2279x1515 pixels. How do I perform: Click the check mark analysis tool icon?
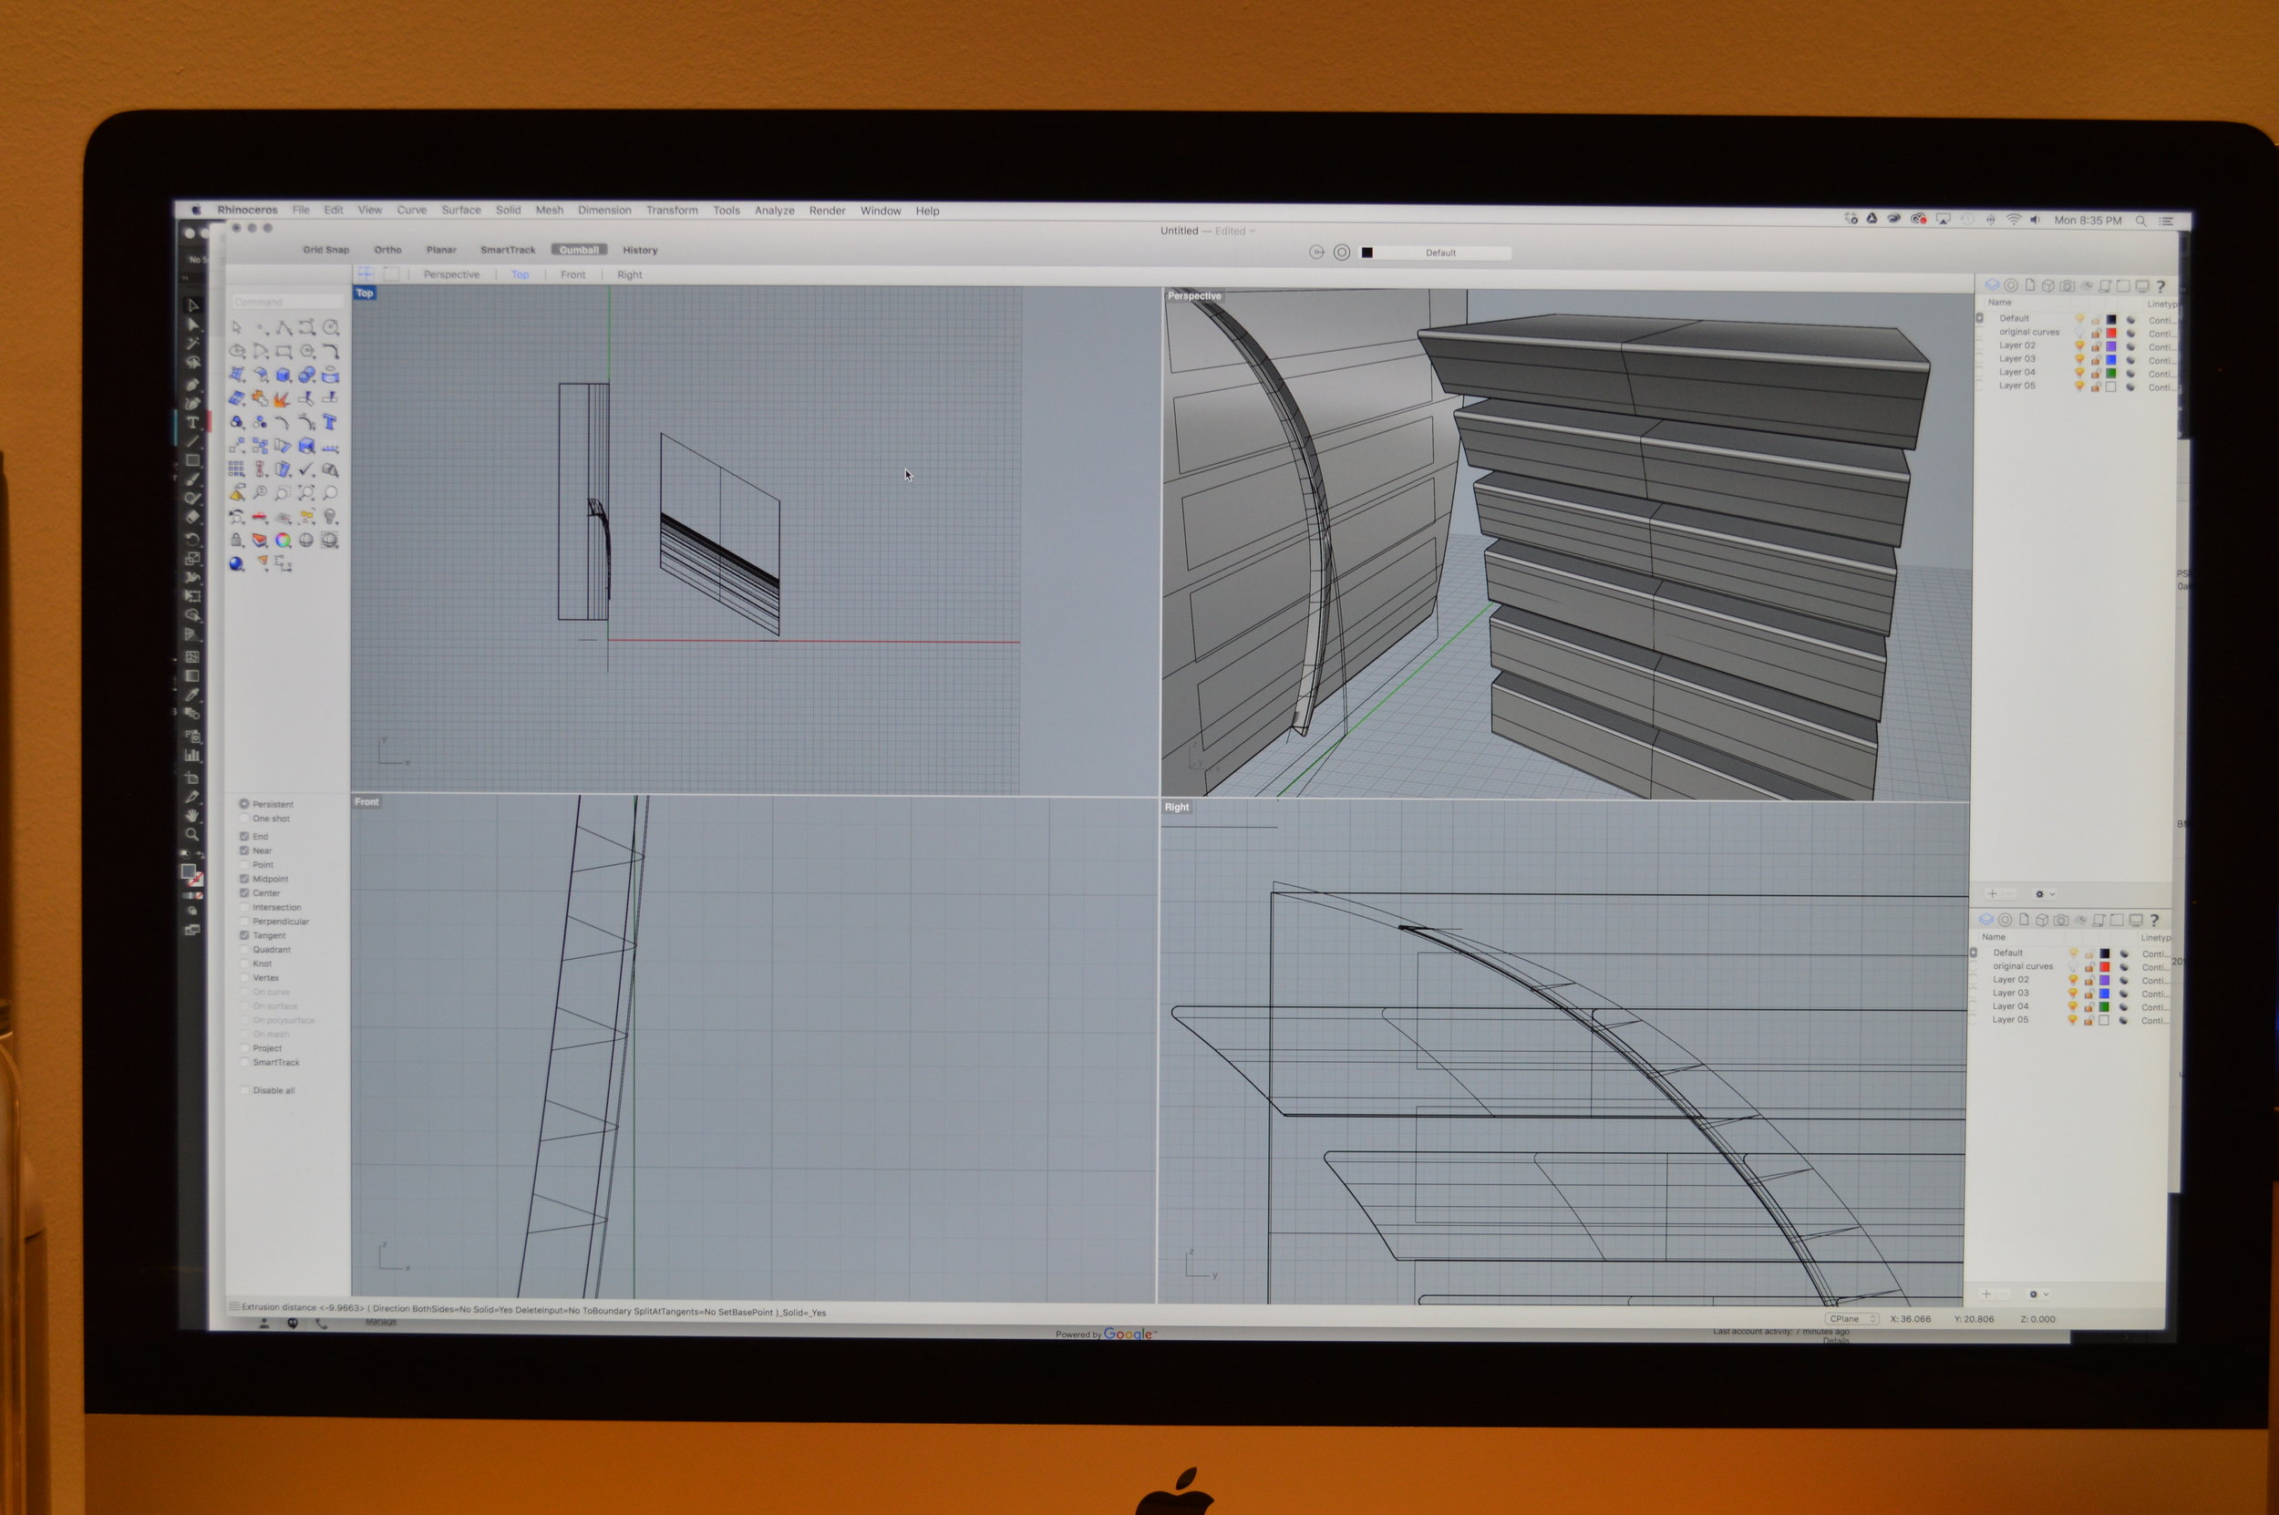coord(306,469)
